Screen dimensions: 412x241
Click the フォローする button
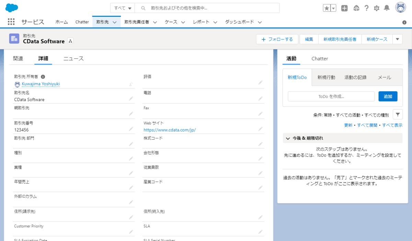[x=277, y=39]
